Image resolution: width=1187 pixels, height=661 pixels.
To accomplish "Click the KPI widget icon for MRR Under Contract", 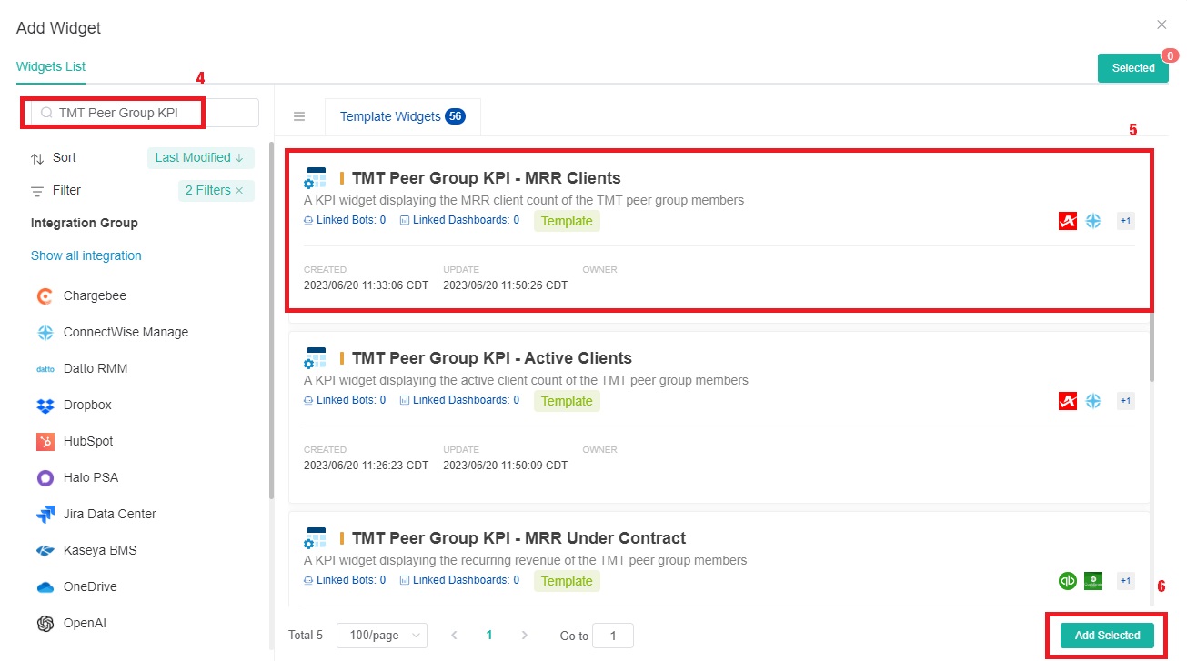I will click(x=316, y=538).
